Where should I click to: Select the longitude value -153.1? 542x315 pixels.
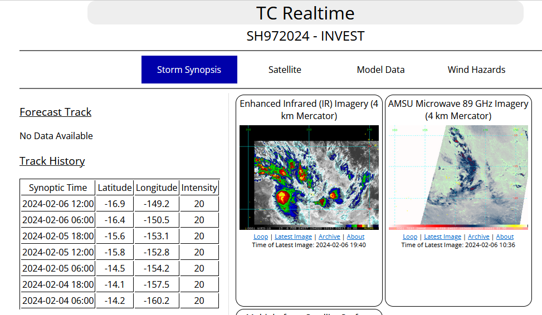click(x=157, y=236)
